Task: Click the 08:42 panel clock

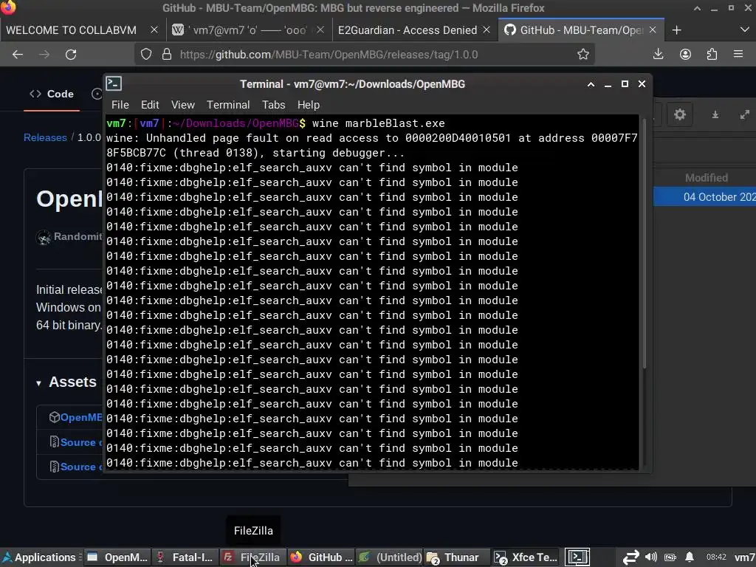Action: point(716,557)
